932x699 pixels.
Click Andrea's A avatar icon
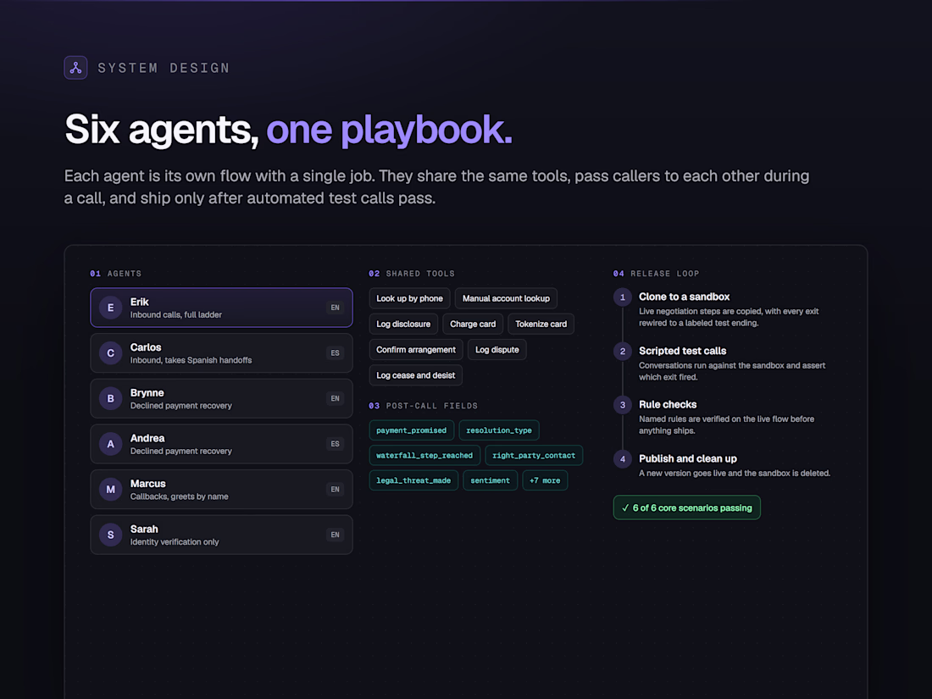point(110,444)
